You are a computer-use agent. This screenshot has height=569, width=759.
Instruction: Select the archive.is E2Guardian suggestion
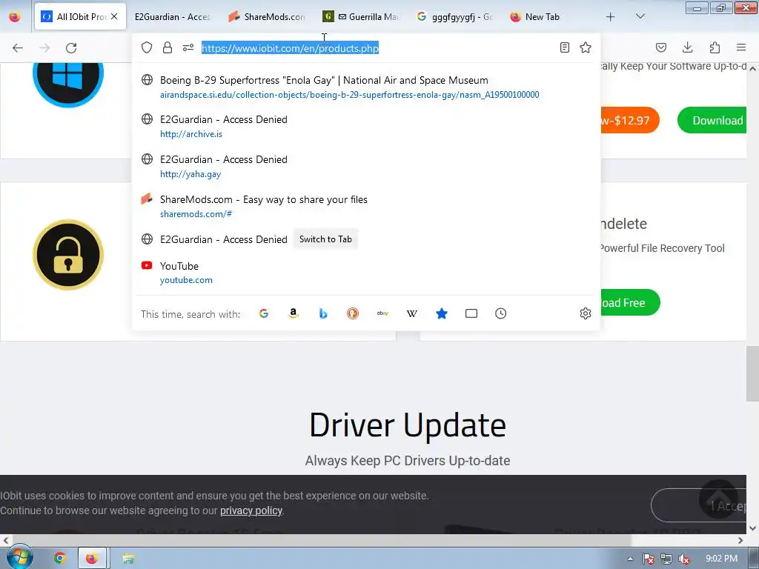click(366, 126)
